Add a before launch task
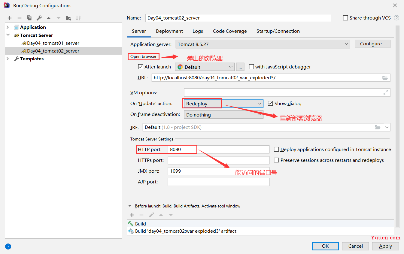404x254 pixels. 132,215
